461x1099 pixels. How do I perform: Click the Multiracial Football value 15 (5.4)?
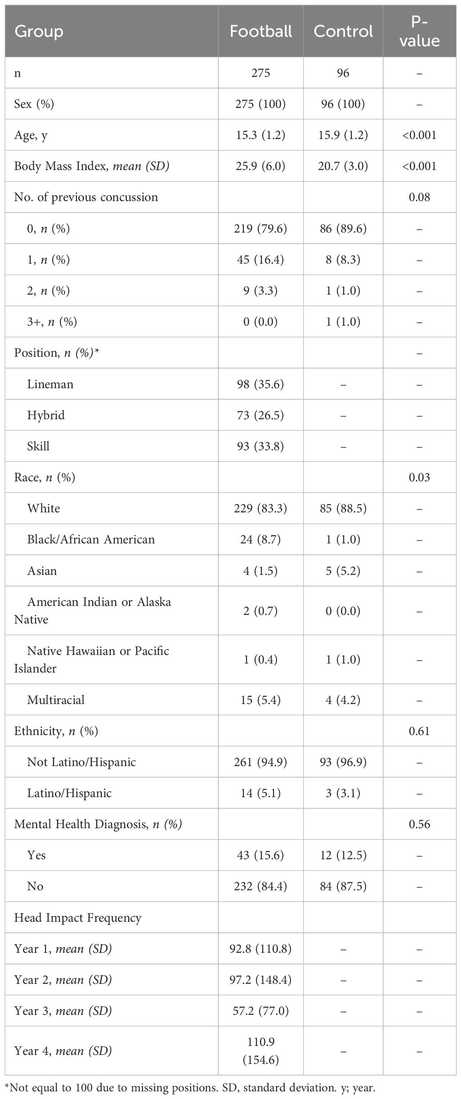tap(261, 700)
